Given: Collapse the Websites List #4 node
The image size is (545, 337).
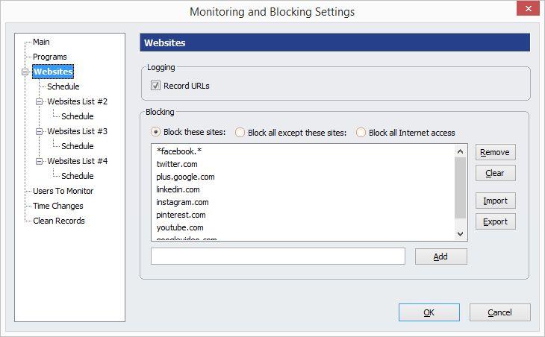Looking at the screenshot, I should tap(40, 161).
